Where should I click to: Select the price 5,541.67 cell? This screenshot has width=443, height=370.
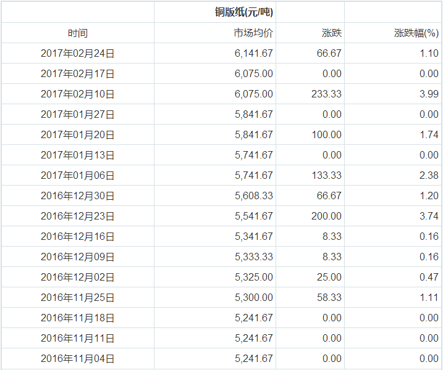253,216
